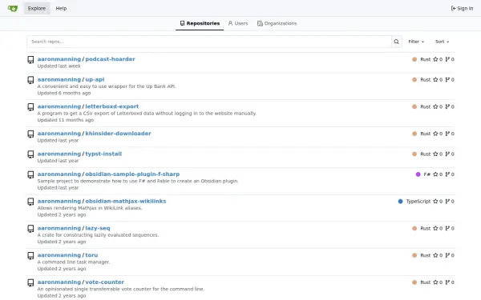
Task: Click repo icon beside obsidian-mathjax-wikilinks
Action: pos(30,202)
